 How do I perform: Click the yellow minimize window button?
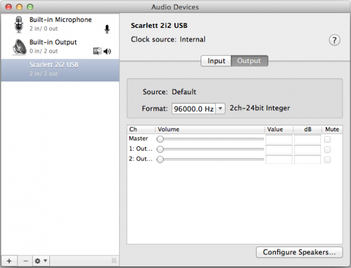[19, 7]
